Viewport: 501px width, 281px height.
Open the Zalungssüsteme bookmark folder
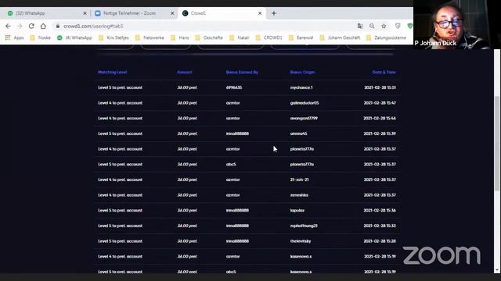click(x=386, y=37)
